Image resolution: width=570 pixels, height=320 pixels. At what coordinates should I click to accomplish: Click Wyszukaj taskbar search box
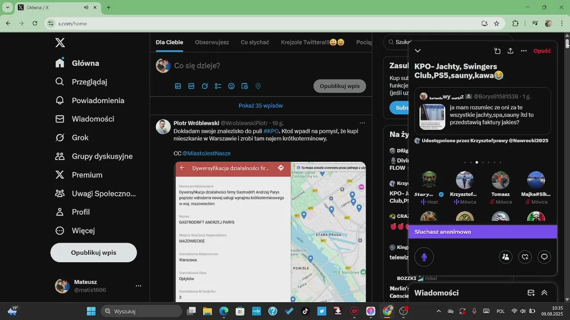click(141, 311)
